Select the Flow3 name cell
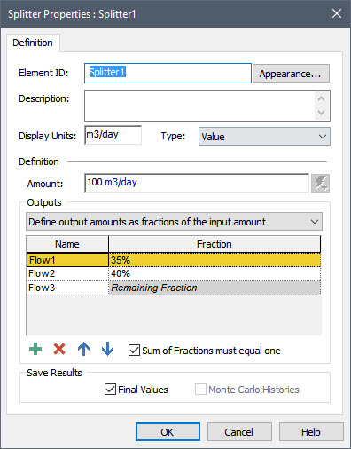 [67, 288]
